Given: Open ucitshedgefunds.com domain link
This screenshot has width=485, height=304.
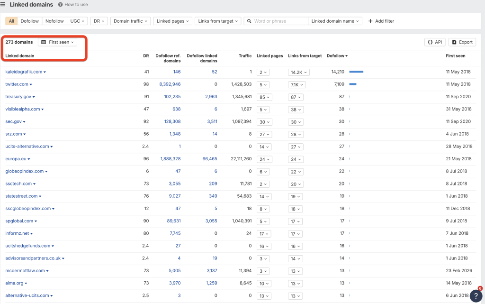Looking at the screenshot, I should point(28,246).
